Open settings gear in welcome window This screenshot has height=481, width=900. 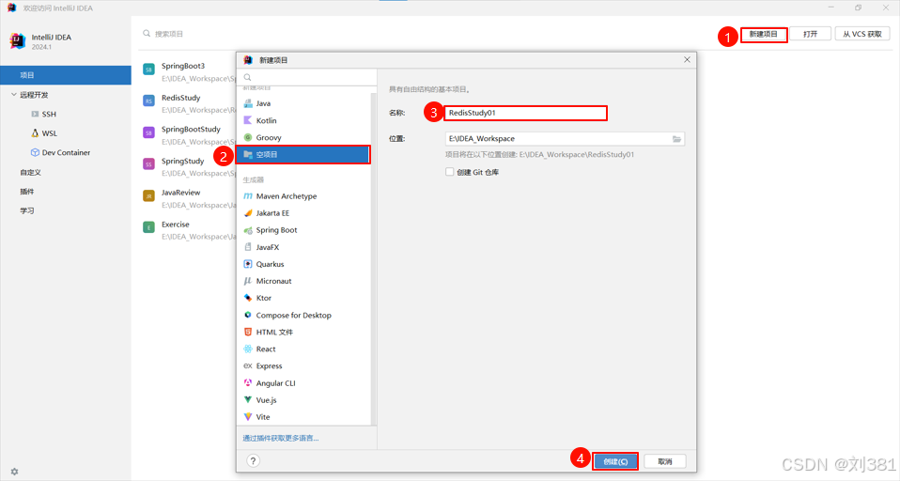[14, 472]
